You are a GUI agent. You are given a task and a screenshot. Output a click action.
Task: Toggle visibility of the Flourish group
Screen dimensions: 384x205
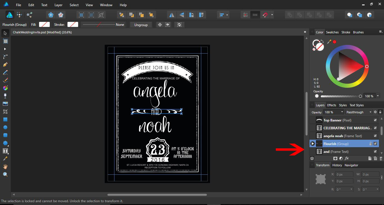click(x=375, y=144)
